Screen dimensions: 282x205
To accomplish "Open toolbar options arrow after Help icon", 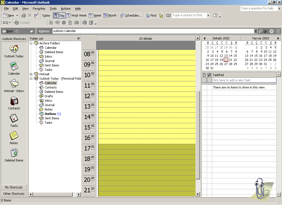I will click(x=220, y=17).
